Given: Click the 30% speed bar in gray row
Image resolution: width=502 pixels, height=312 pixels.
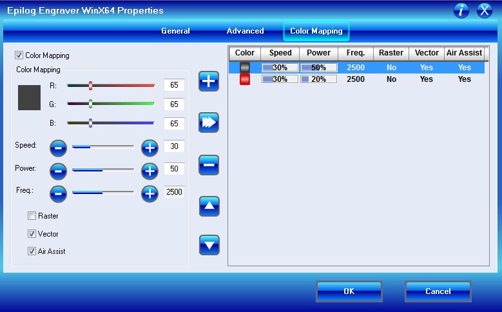Looking at the screenshot, I should 280,68.
